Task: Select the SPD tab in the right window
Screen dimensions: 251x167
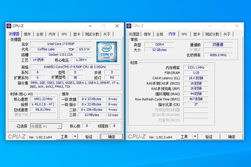Action: [184, 34]
